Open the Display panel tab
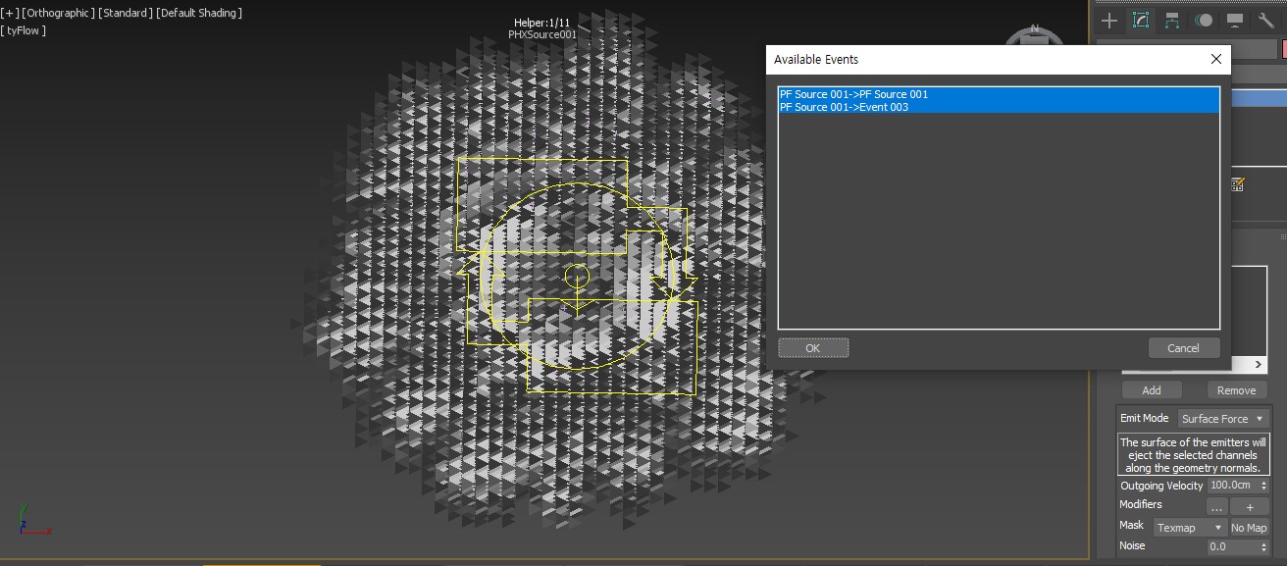 click(1235, 21)
